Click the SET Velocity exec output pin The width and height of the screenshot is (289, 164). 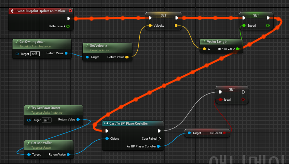pos(177,18)
